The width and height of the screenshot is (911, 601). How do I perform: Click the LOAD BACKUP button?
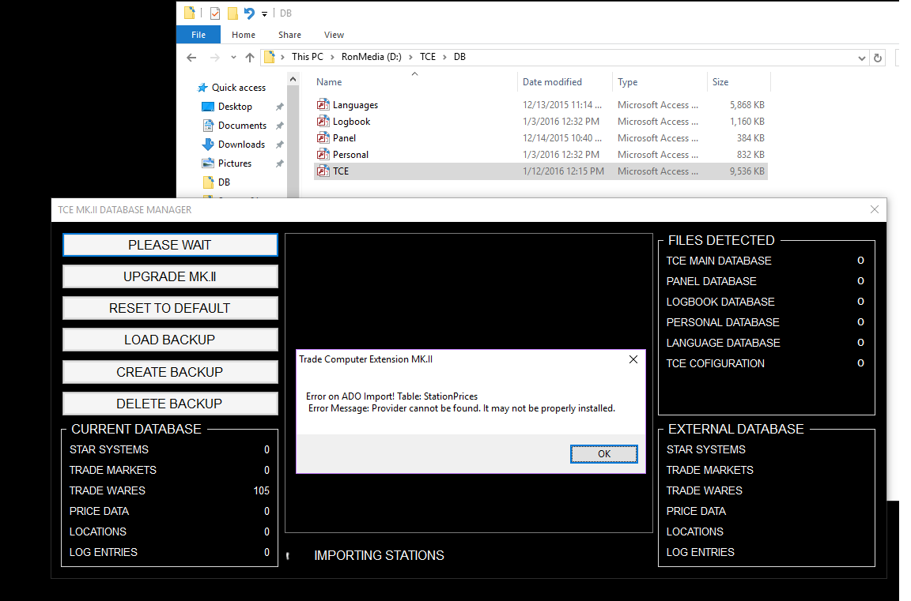[170, 340]
